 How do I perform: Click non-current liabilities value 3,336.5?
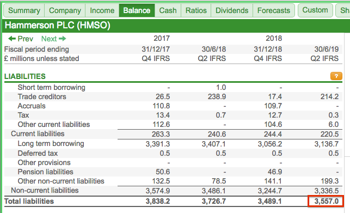click(x=327, y=191)
